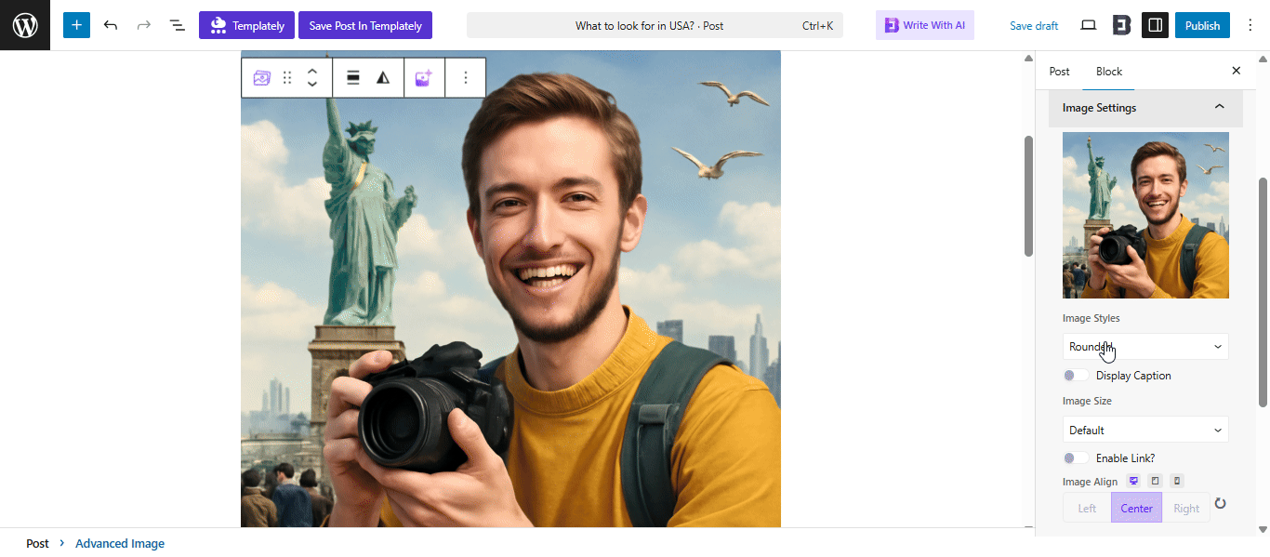Click the Post breadcrumb in footer
Viewport: 1270px width, 557px height.
[x=37, y=543]
